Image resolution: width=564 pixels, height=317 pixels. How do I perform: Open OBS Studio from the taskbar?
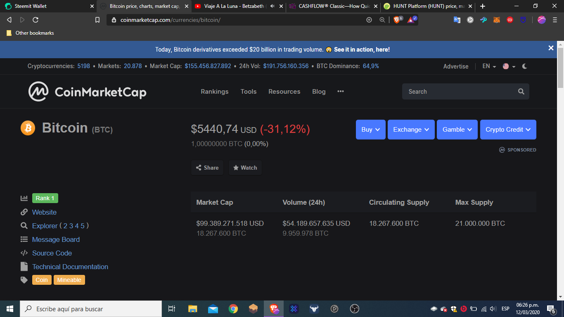355,309
